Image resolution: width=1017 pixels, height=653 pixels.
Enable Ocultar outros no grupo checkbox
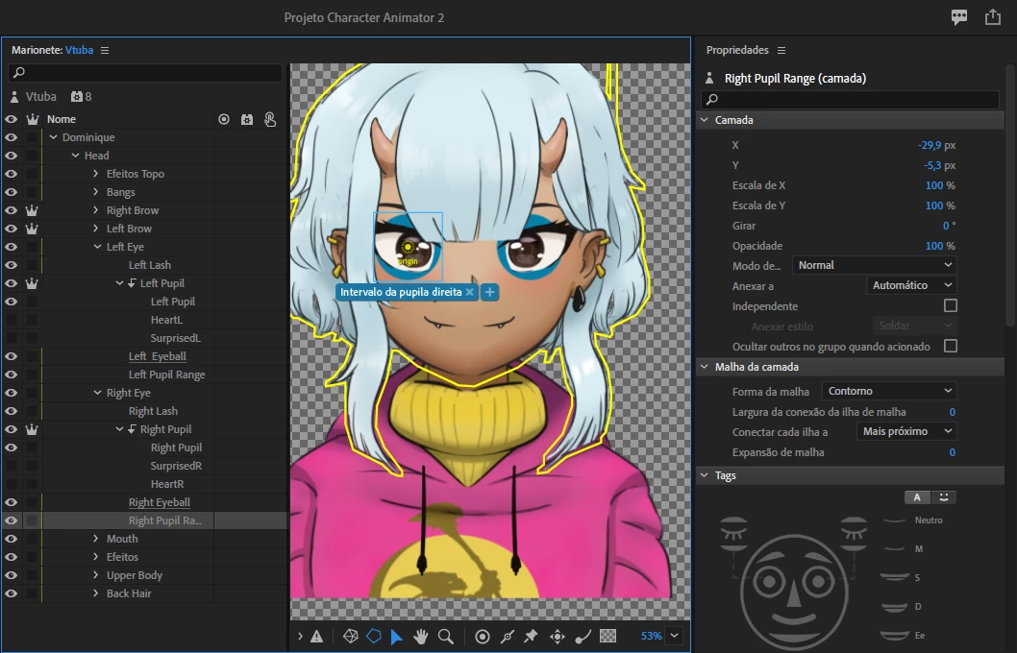(x=951, y=346)
